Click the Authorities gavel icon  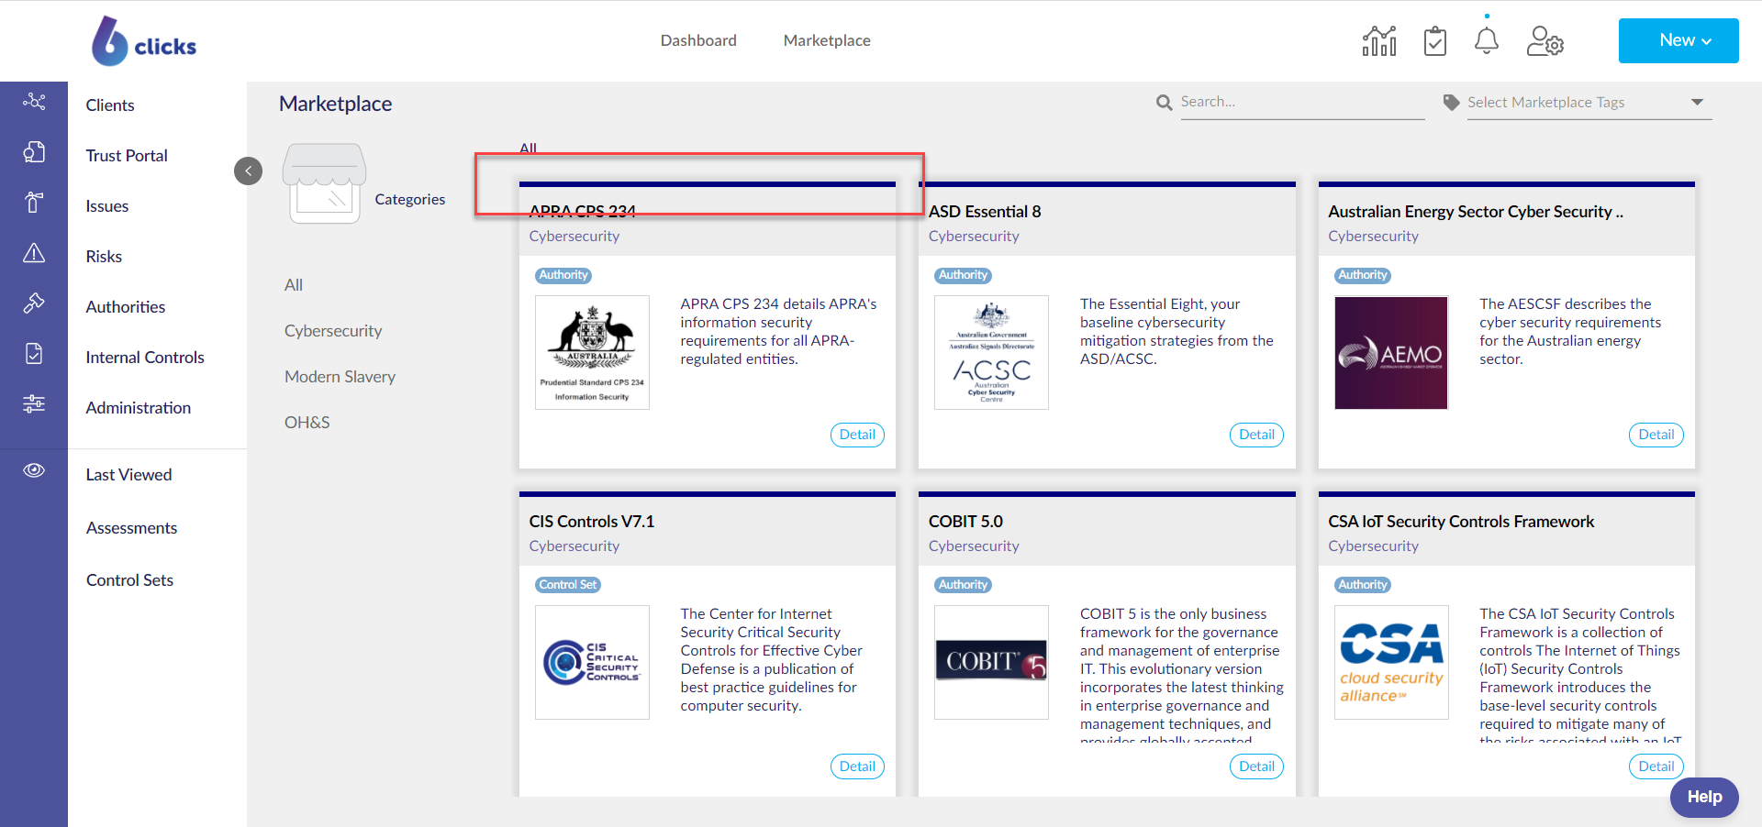34,303
